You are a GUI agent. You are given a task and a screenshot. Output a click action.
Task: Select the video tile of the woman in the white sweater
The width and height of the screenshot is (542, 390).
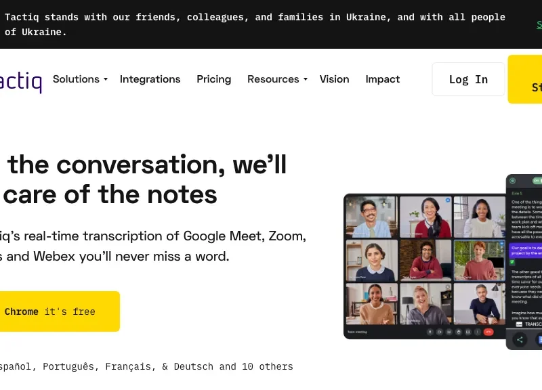[480, 217]
